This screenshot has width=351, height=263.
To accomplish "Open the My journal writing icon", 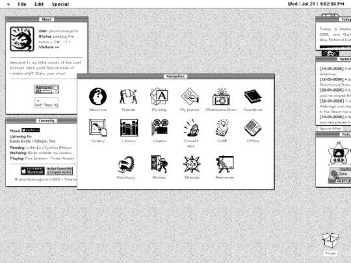I will pos(190,96).
